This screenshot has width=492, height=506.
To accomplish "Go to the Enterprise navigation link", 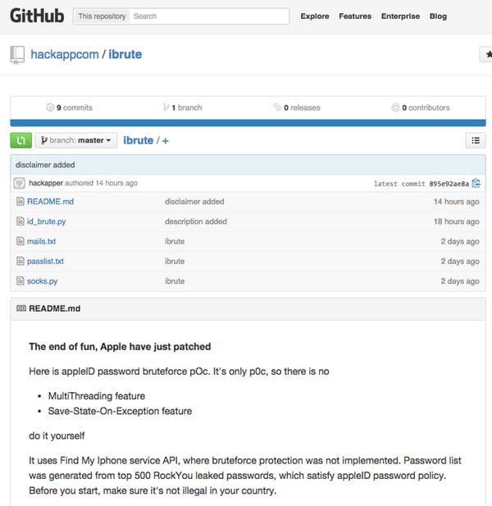I will [x=400, y=16].
